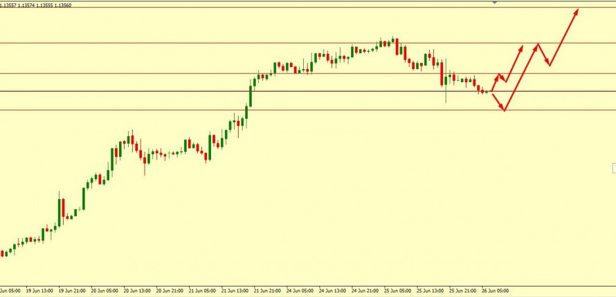
Task: Click the '20 Jun 05:00' time label
Action: coord(105,291)
